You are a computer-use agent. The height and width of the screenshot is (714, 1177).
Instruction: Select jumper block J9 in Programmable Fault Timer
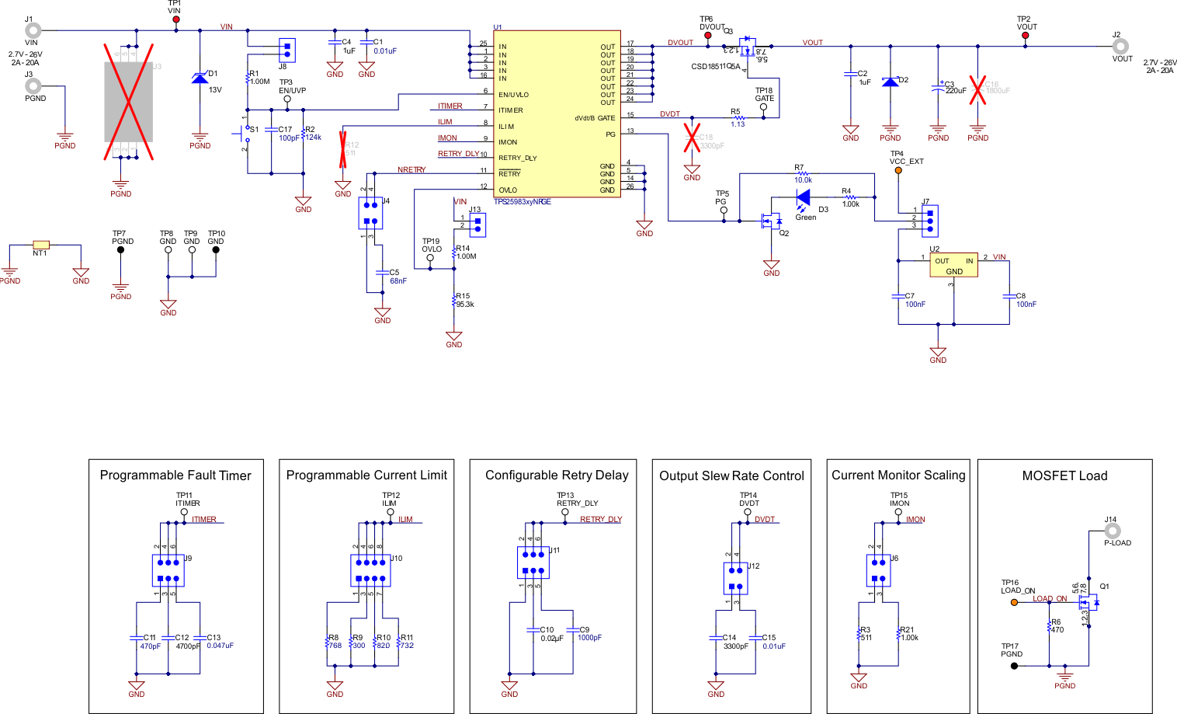tap(169, 569)
